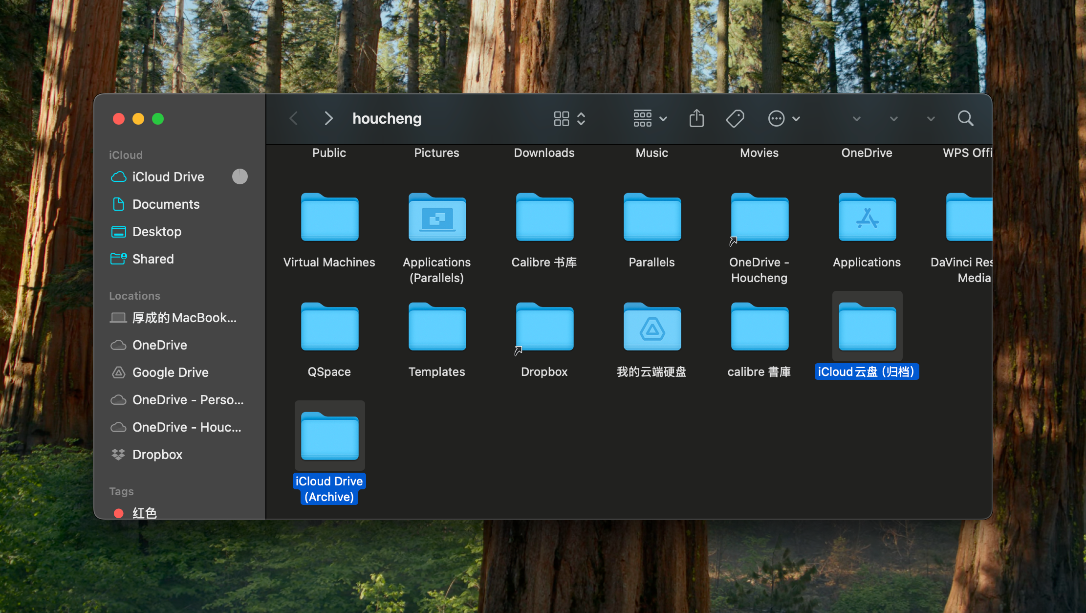This screenshot has width=1086, height=613.
Task: Select Google Drive in sidebar Locations
Action: click(170, 372)
